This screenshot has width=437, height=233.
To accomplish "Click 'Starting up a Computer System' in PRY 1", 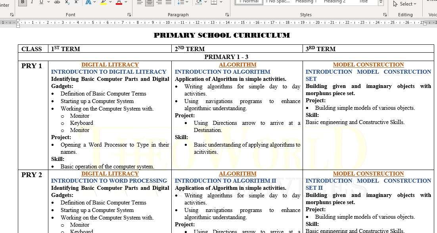I will (x=97, y=101).
